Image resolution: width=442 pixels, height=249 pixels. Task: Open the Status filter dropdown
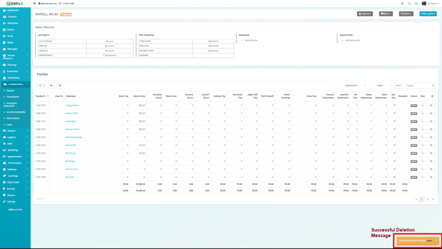coord(380,85)
